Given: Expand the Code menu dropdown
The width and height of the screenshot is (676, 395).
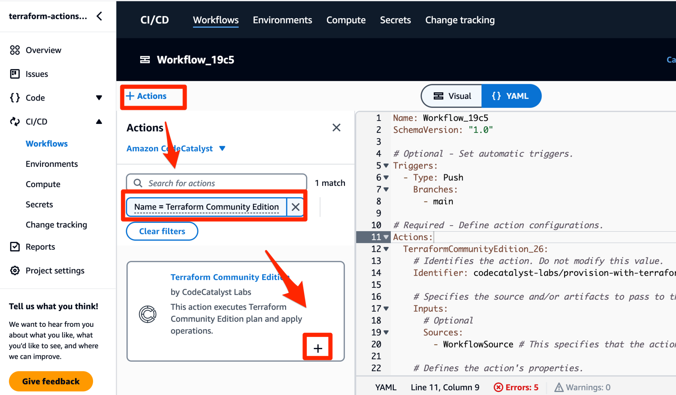Looking at the screenshot, I should (x=99, y=98).
